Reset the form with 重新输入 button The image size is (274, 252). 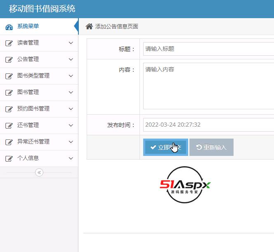tap(211, 147)
